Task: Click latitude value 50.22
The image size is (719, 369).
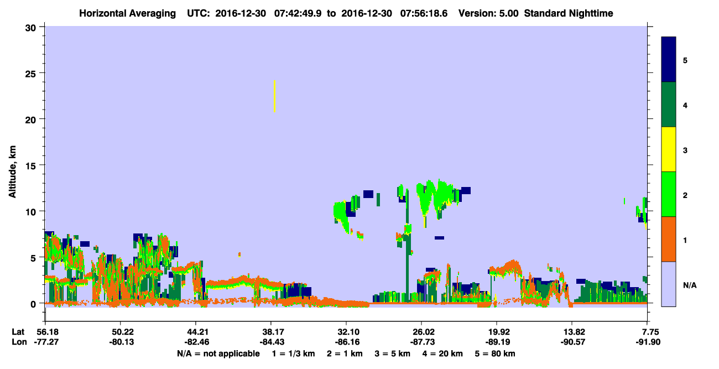Action: pos(121,332)
